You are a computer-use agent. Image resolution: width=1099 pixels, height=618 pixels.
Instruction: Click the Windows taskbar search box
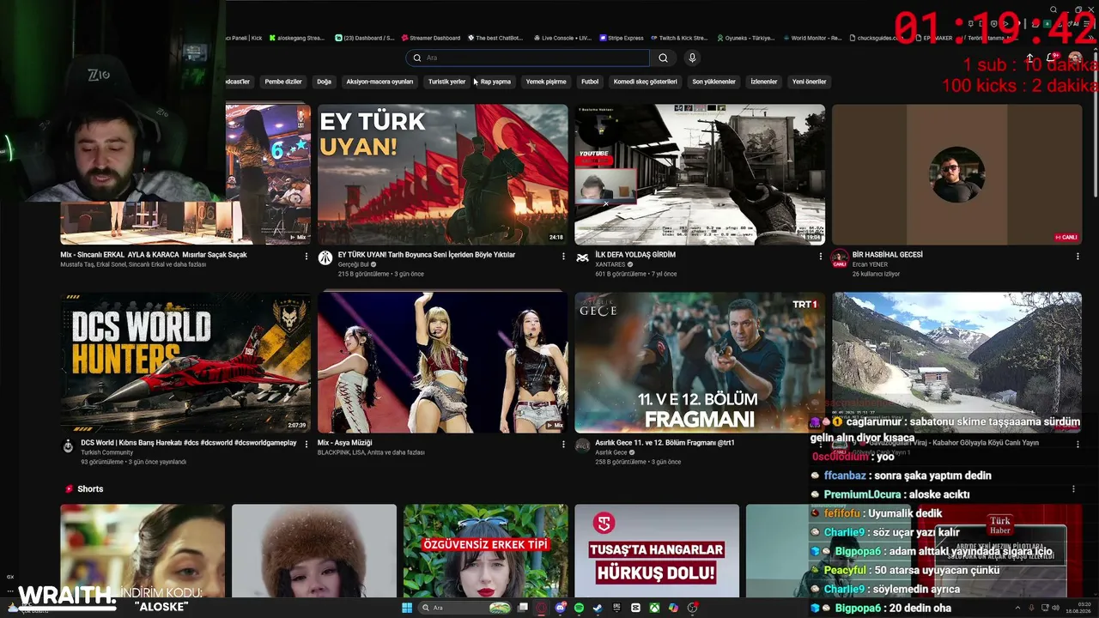click(464, 608)
